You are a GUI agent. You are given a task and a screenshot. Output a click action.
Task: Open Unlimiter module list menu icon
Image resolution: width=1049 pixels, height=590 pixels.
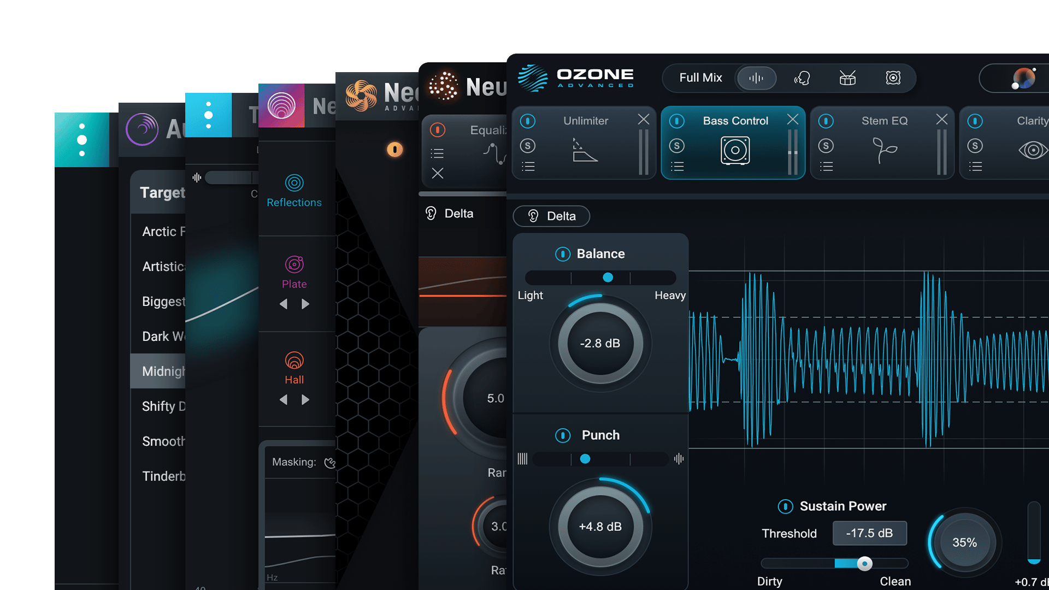pyautogui.click(x=528, y=167)
